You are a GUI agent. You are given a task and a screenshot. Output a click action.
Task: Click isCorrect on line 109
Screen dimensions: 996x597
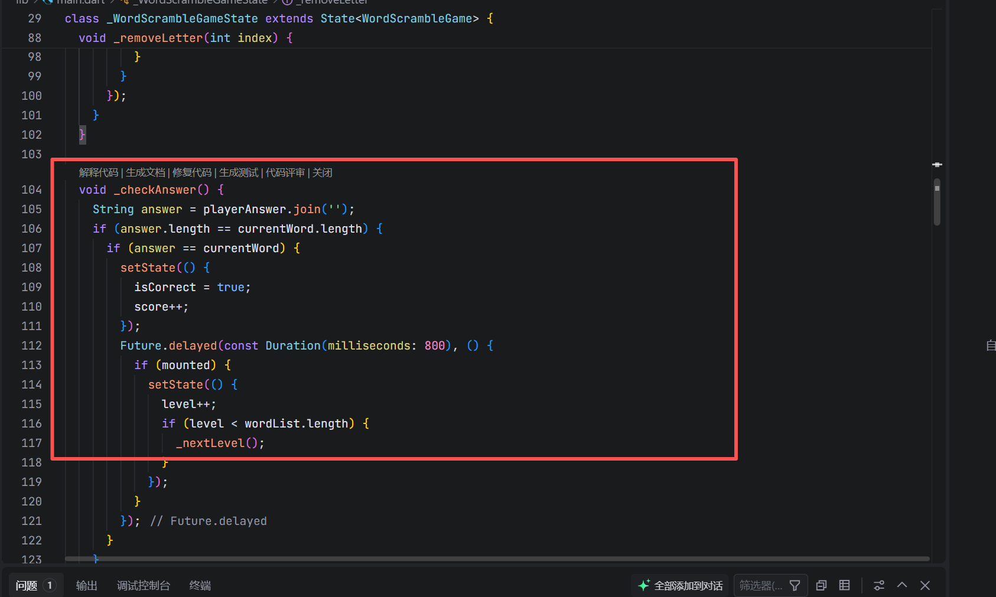point(165,287)
